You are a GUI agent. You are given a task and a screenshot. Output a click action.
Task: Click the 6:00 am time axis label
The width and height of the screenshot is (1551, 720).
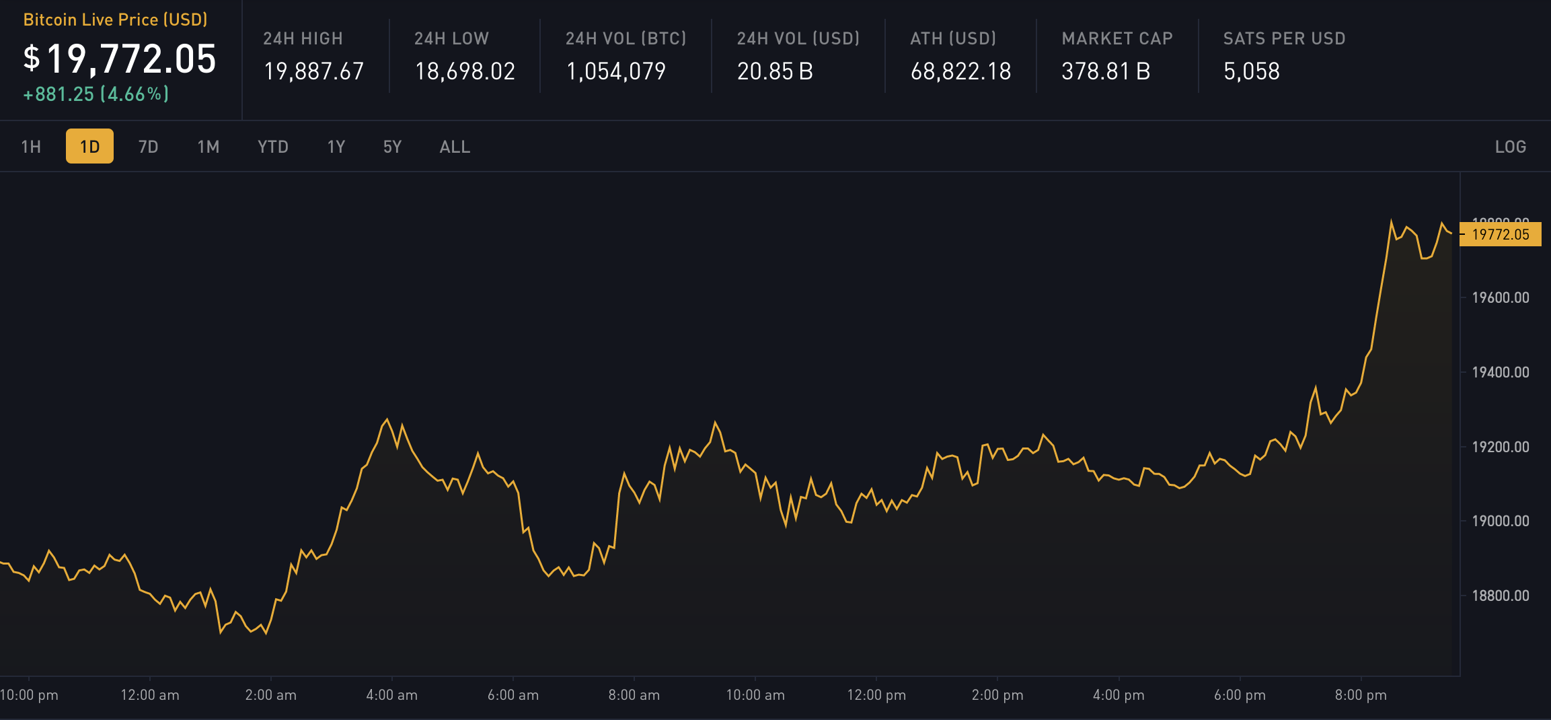click(513, 695)
